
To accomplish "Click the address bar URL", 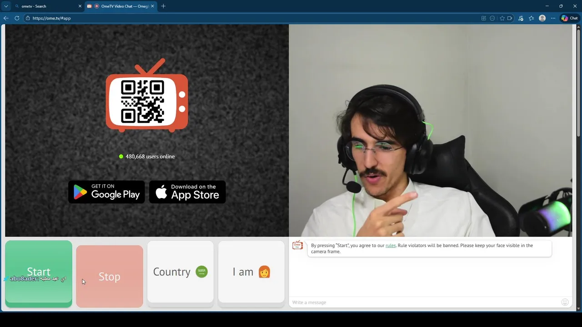I will click(51, 18).
